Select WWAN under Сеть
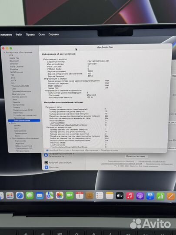The height and width of the screenshot is (235, 176). [17, 126]
